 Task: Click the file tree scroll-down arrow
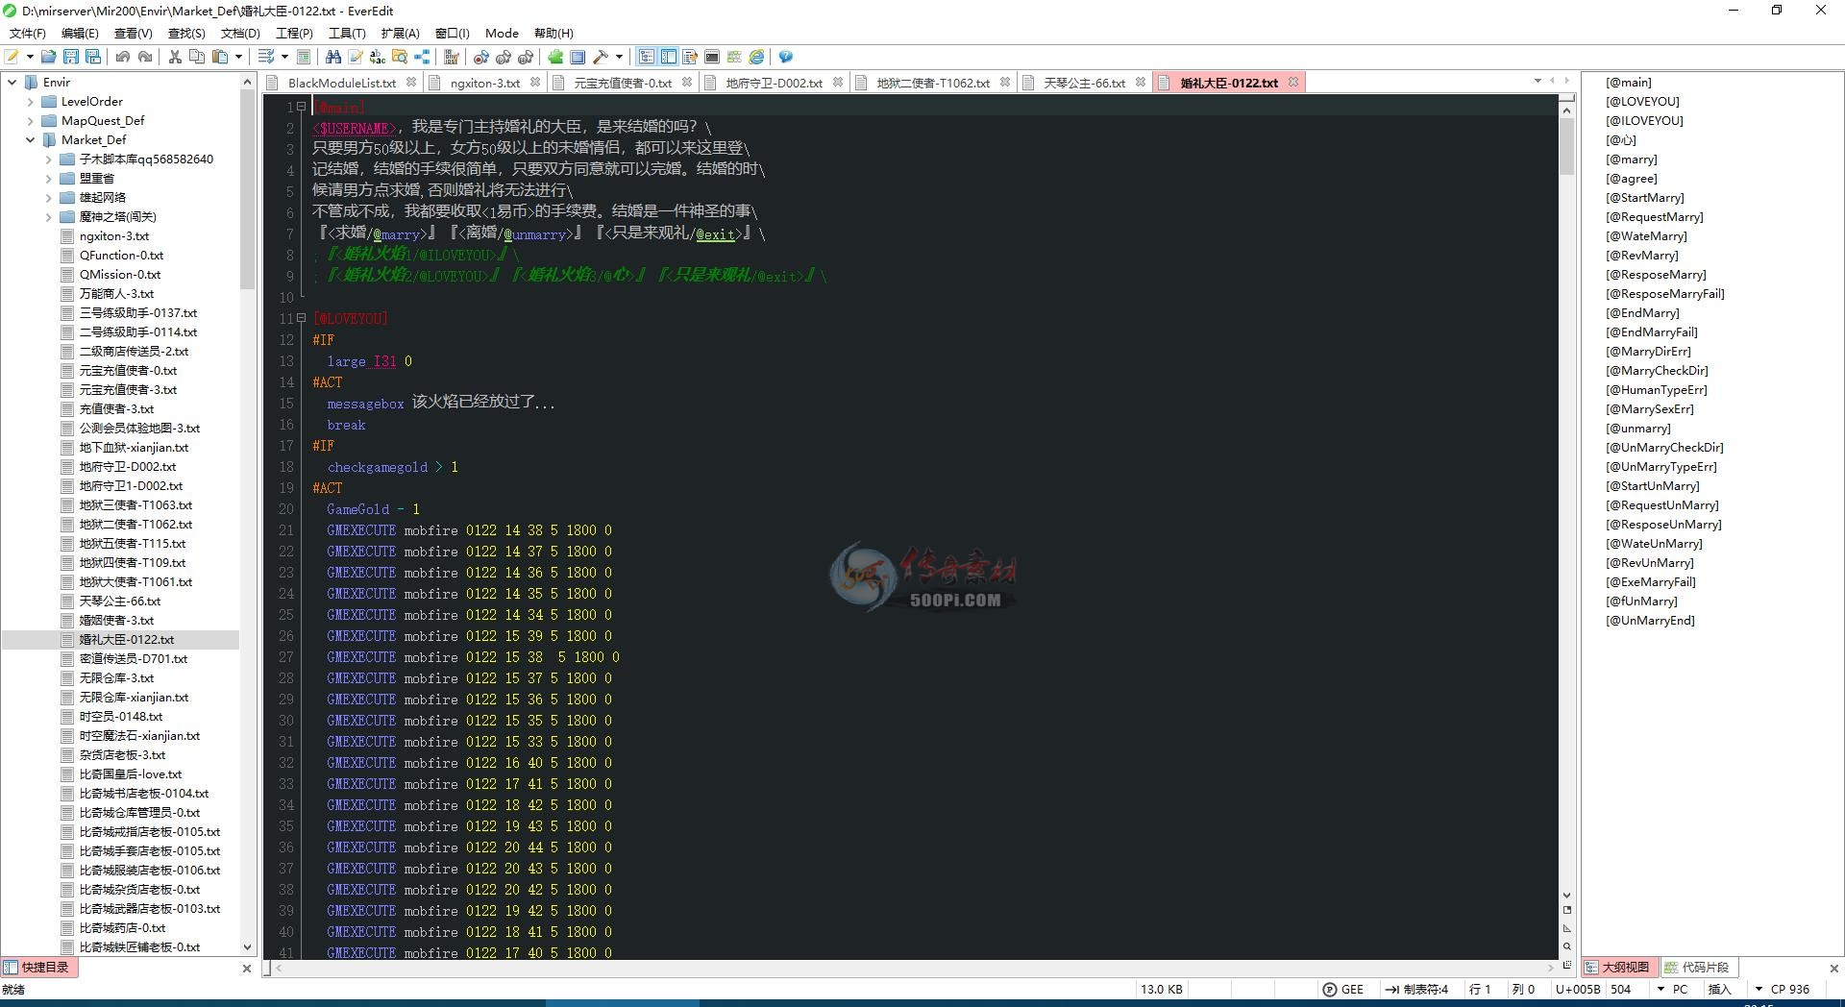[247, 947]
